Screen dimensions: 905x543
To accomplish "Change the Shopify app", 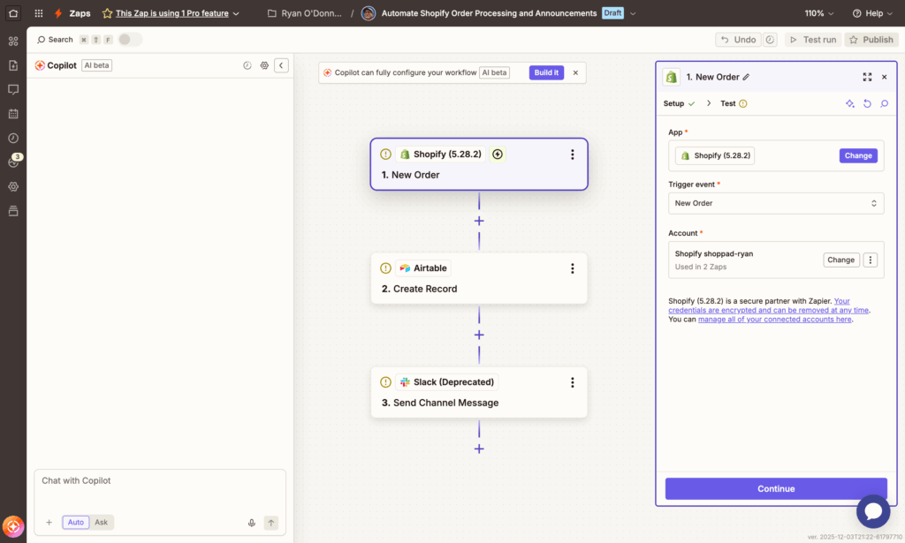I will (858, 155).
